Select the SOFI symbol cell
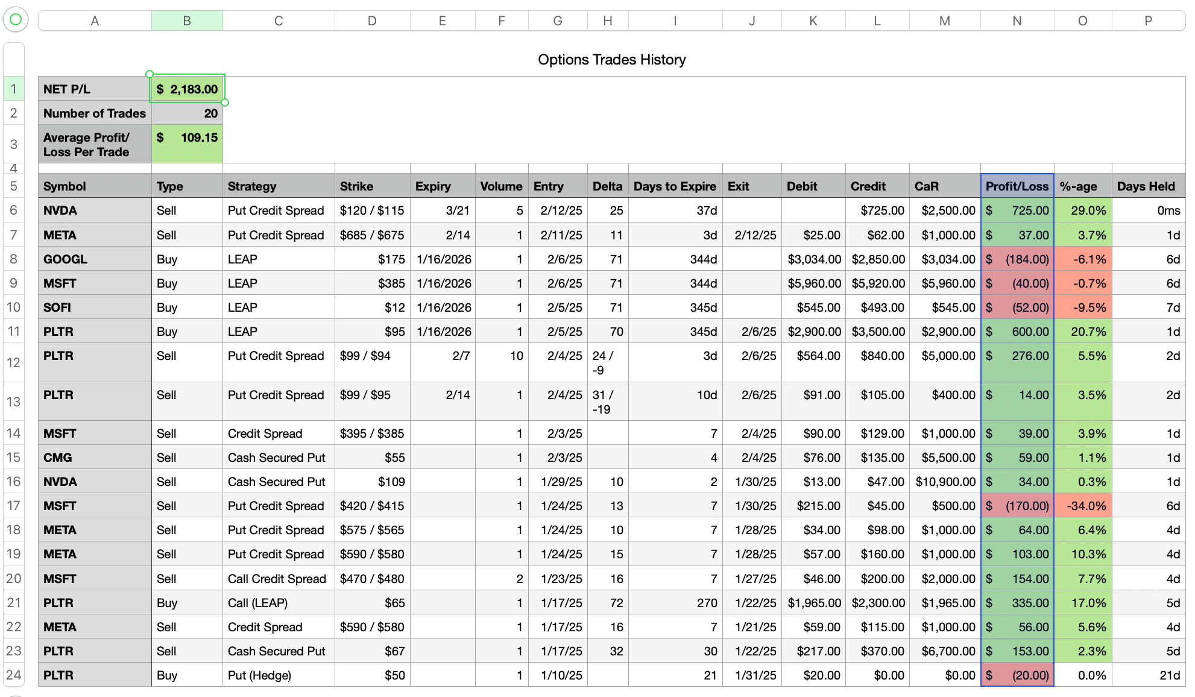 (x=95, y=307)
